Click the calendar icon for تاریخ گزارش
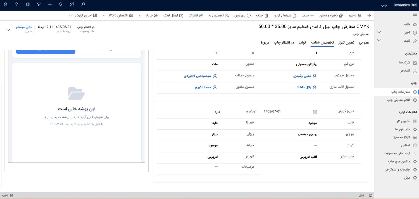Viewport: 419px width, 199px height. (x=315, y=112)
